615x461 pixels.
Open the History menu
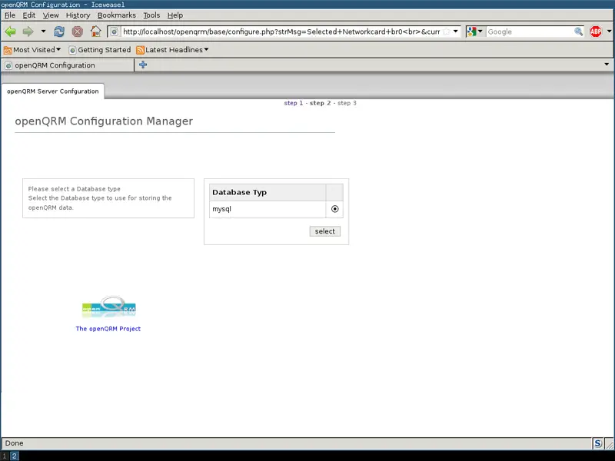click(x=78, y=15)
